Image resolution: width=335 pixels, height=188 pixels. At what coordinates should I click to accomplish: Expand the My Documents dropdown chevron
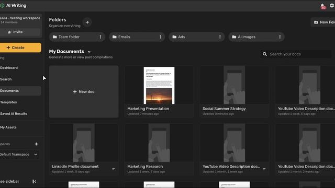(89, 52)
